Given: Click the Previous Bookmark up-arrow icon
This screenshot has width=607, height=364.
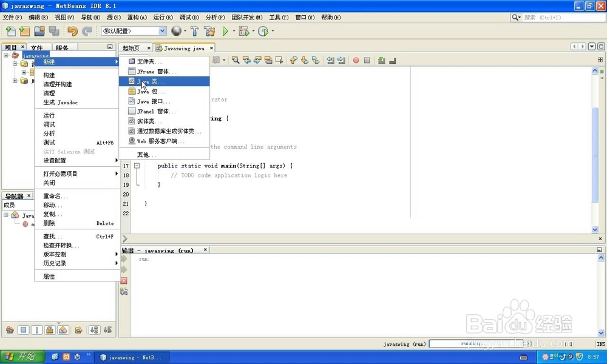Looking at the screenshot, I should pyautogui.click(x=294, y=60).
